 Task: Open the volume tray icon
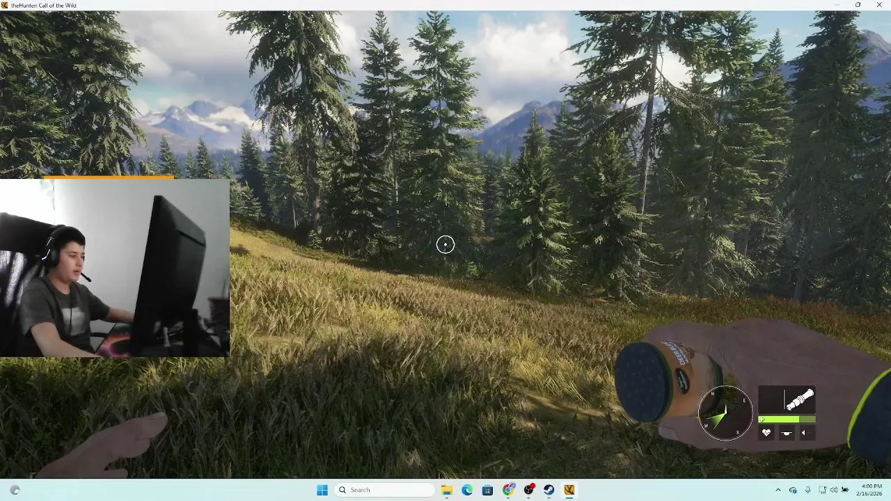(834, 490)
